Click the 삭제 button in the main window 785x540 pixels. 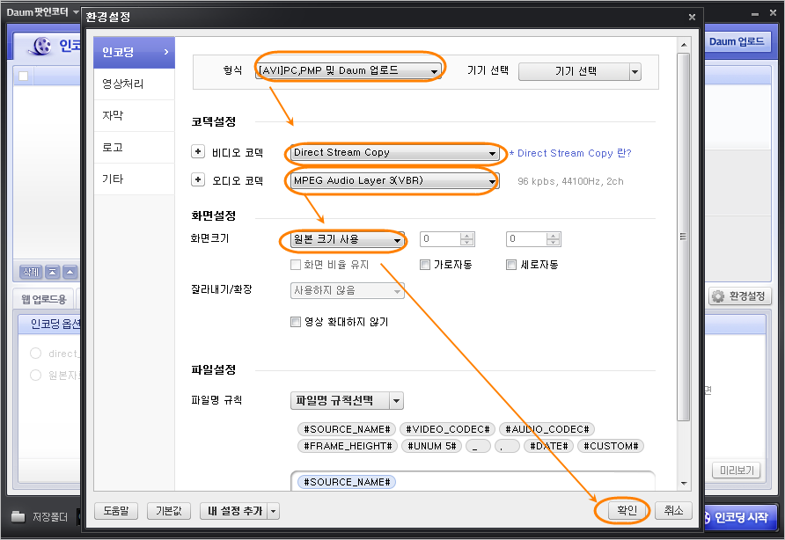coord(31,272)
